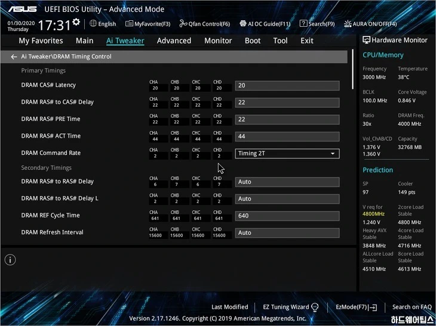This screenshot has height=326, width=436.
Task: Click the settings gear next to the clock
Action: tap(76, 22)
